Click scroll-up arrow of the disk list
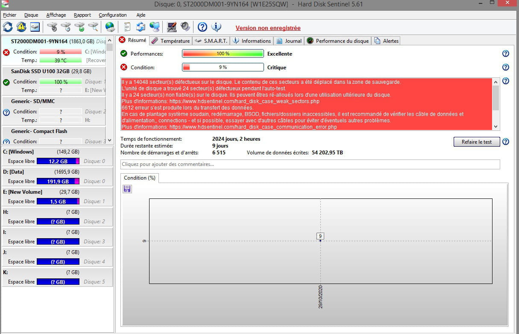The image size is (519, 334). click(x=110, y=40)
